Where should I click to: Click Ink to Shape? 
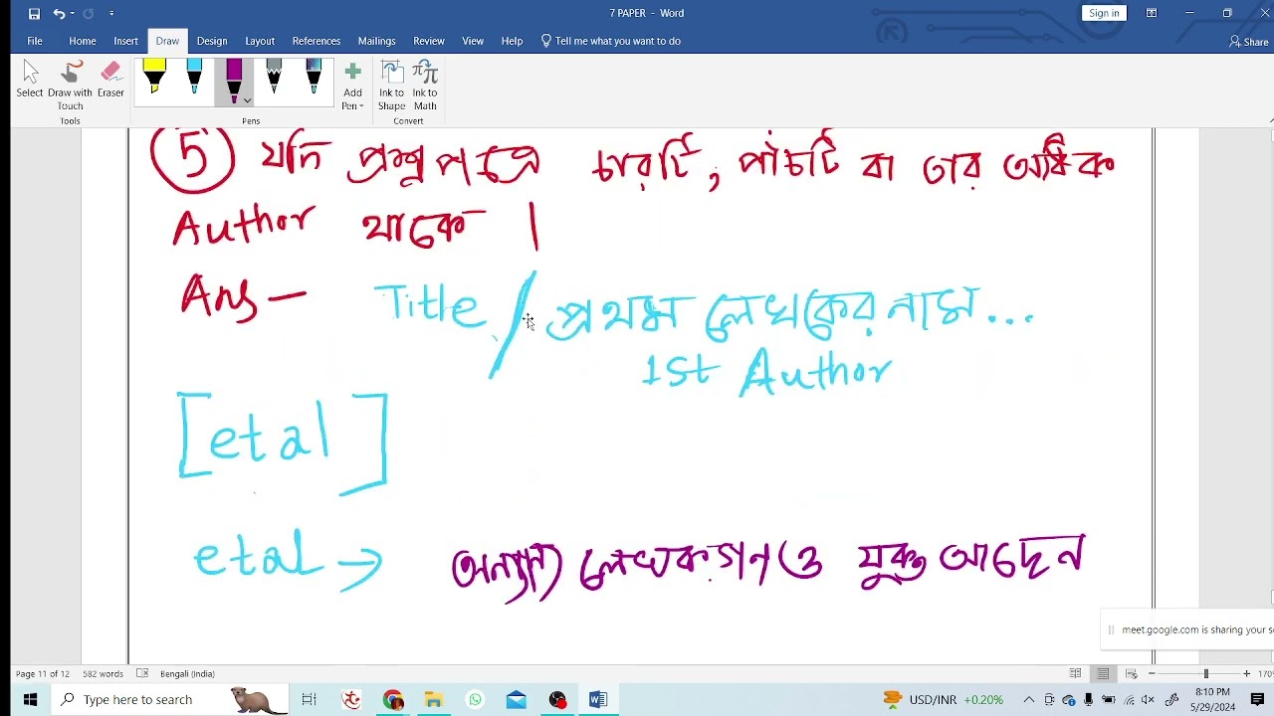(392, 86)
